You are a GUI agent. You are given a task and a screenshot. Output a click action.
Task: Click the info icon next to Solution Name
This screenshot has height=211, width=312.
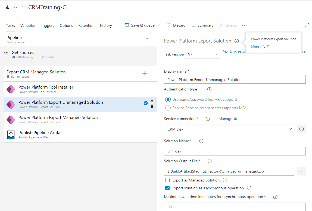tap(201, 141)
